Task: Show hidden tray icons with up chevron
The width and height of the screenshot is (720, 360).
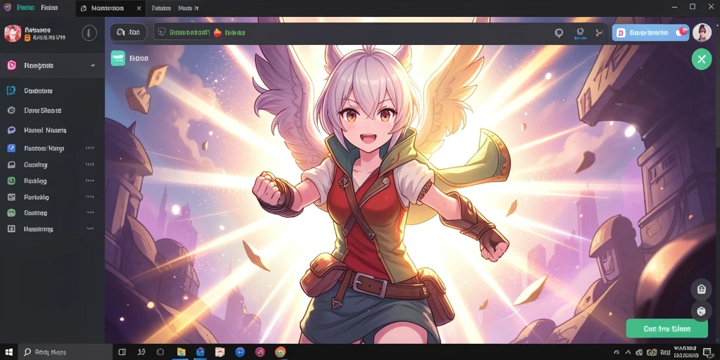Action: (x=628, y=352)
